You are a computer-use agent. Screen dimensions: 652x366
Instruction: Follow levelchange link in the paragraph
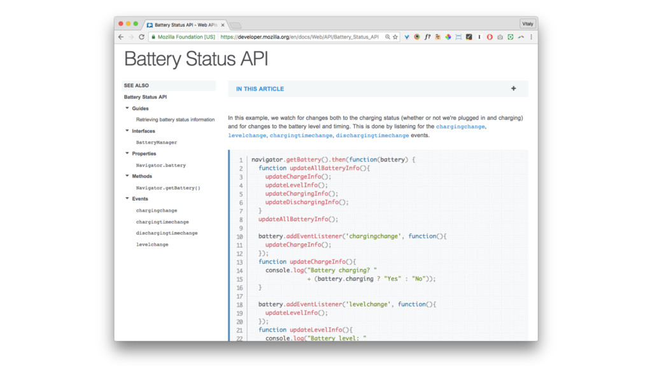247,135
